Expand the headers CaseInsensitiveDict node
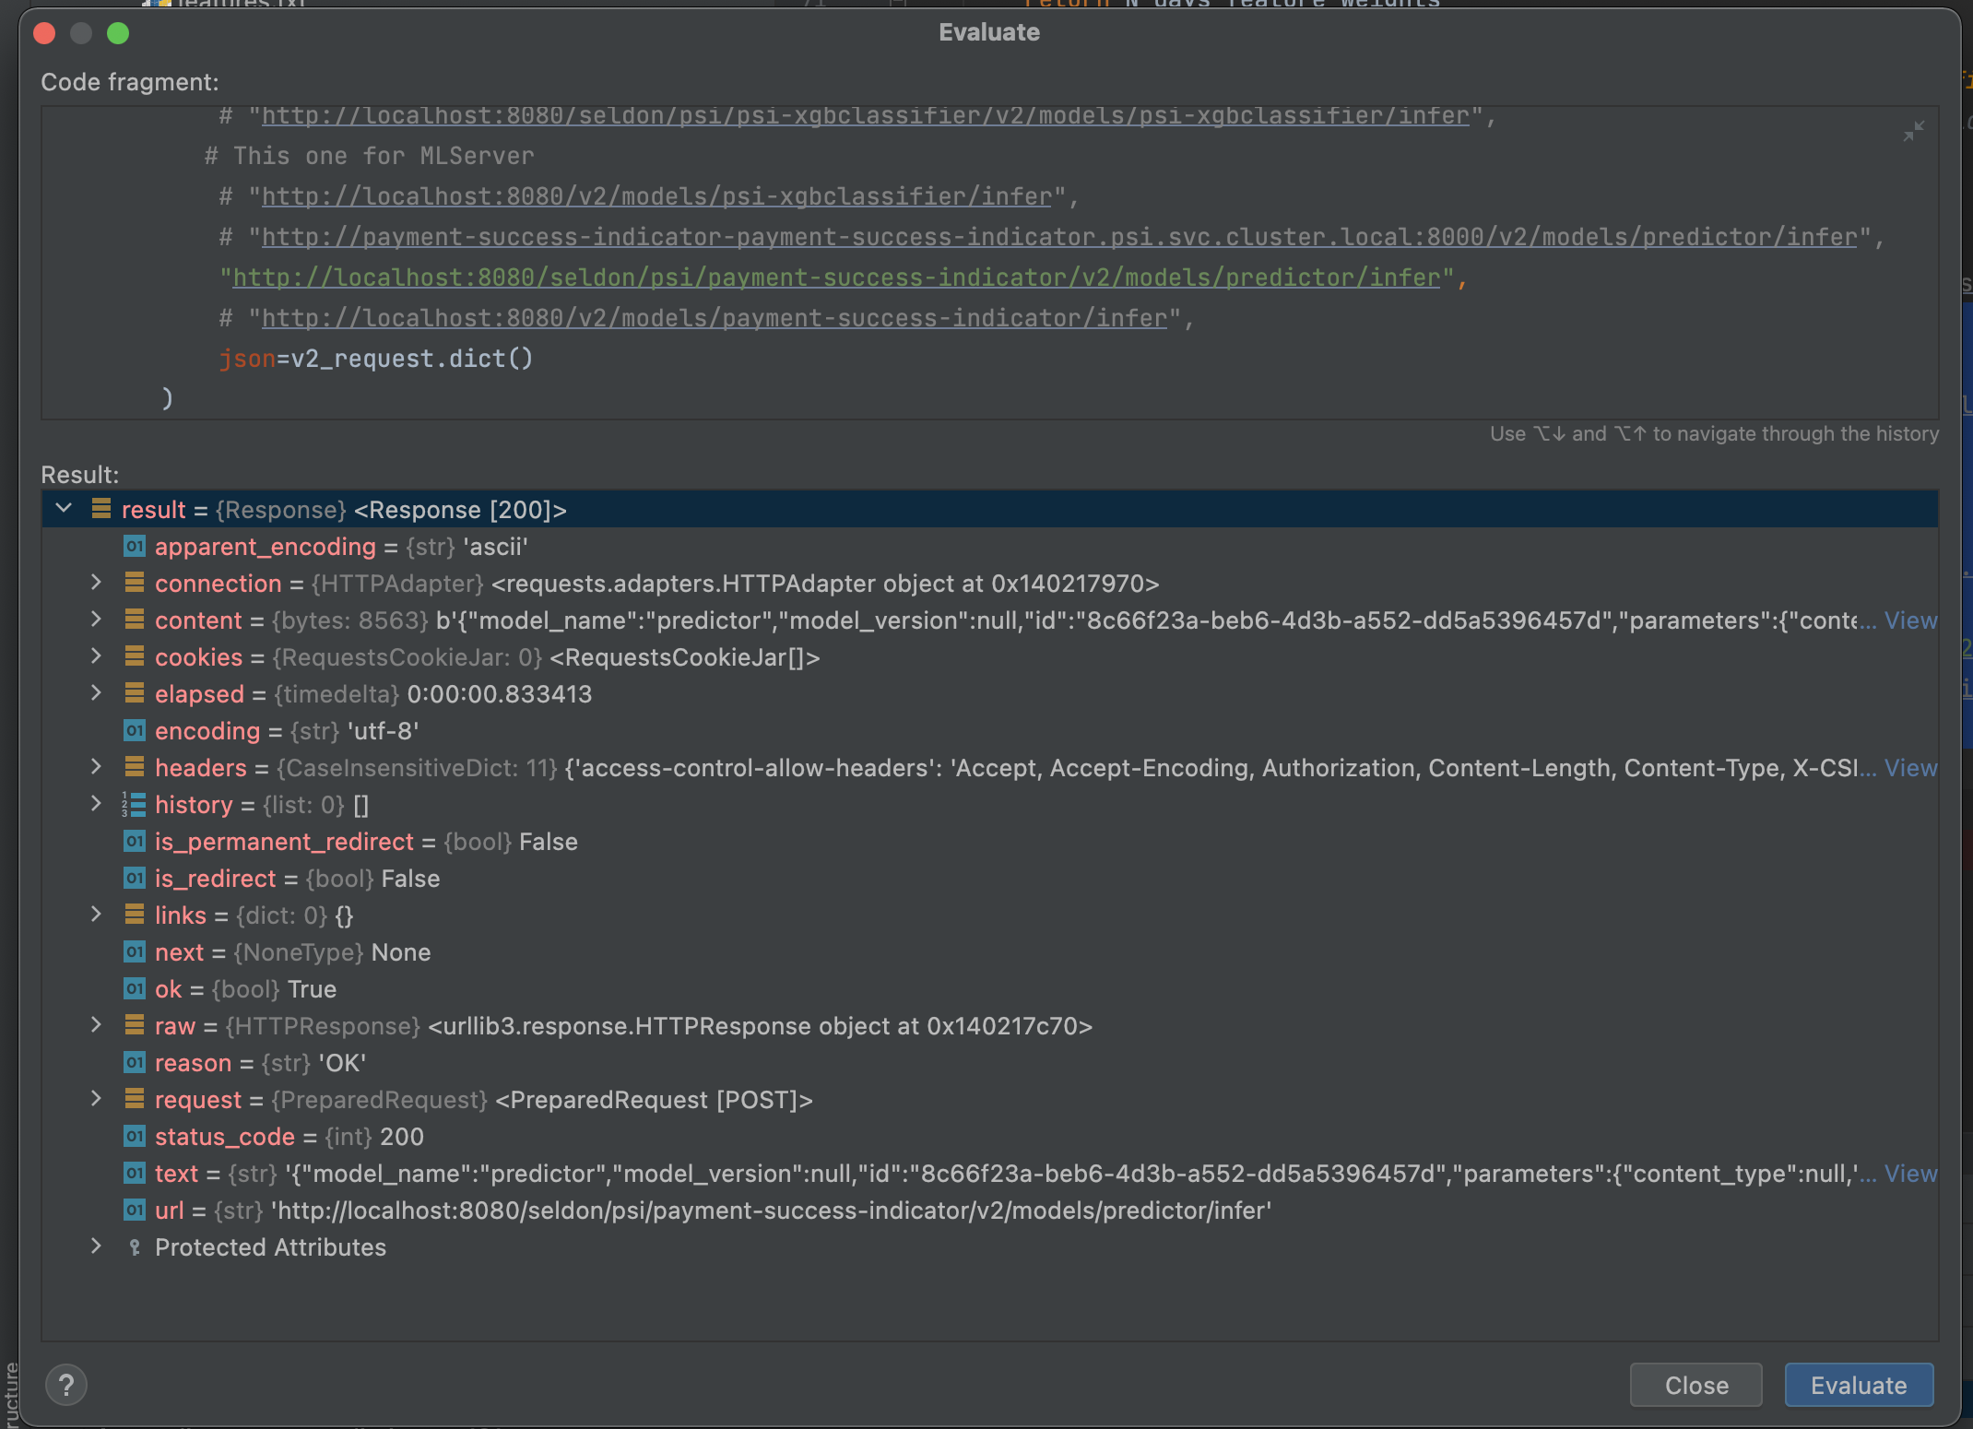The width and height of the screenshot is (1973, 1429). [96, 767]
